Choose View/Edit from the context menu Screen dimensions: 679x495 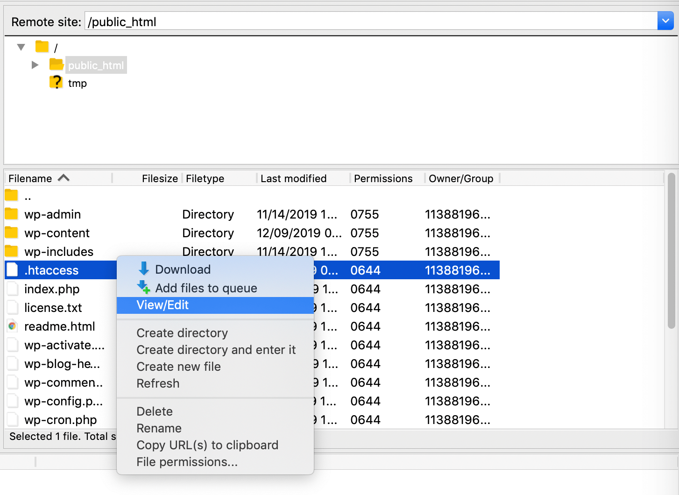point(163,305)
